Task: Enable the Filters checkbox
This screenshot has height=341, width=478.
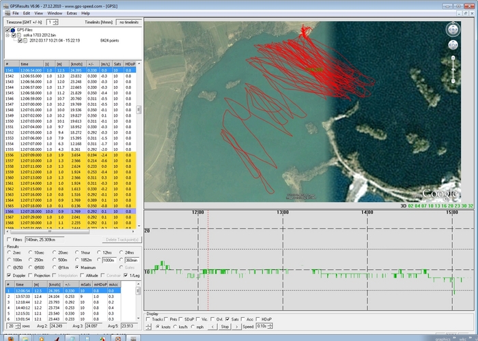Action: [x=9, y=239]
